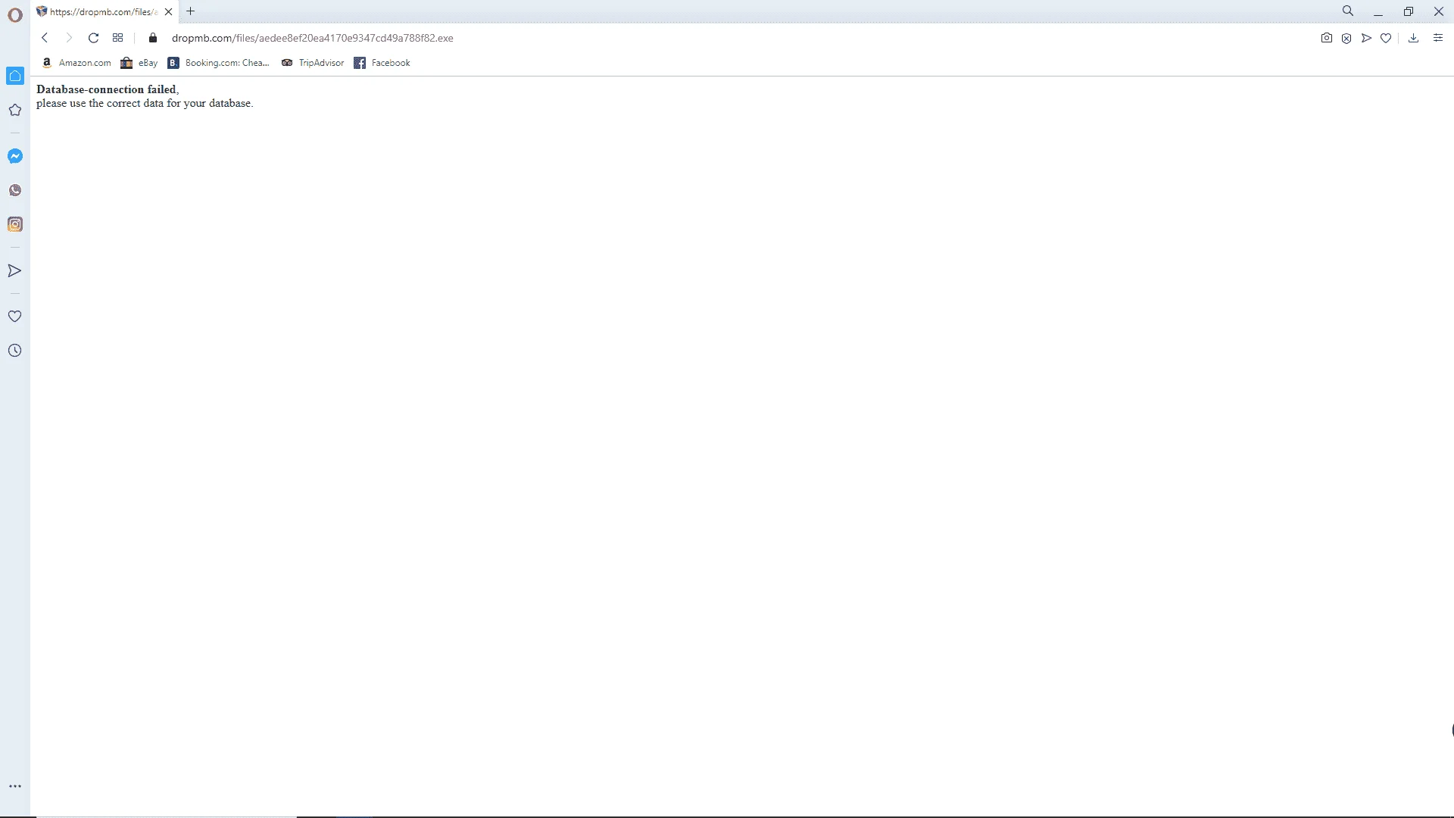The width and height of the screenshot is (1454, 818).
Task: Restore down the Opera window
Action: [1409, 11]
